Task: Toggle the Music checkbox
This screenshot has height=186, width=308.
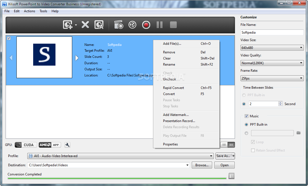Action: tap(246, 116)
